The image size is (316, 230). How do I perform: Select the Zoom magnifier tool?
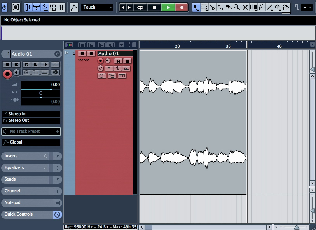click(x=237, y=7)
